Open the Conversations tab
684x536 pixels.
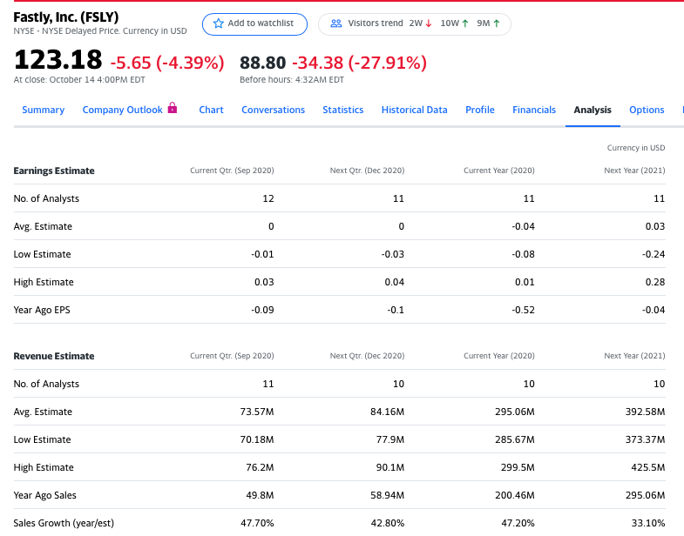pyautogui.click(x=273, y=110)
